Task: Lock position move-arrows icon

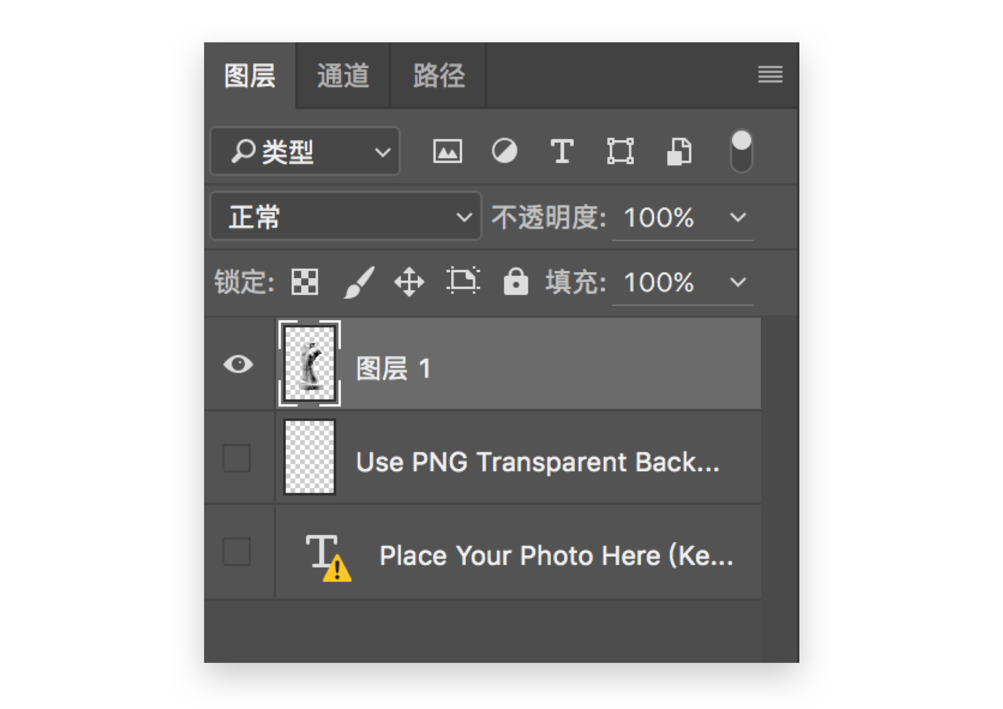Action: (409, 282)
